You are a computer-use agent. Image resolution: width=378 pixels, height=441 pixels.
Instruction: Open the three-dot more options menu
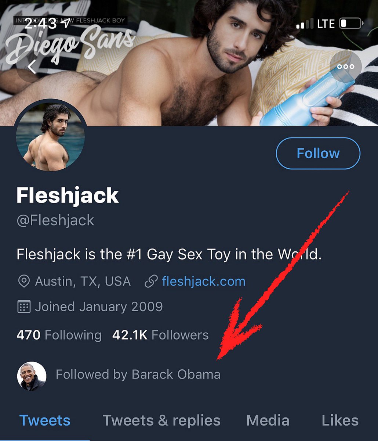point(346,67)
